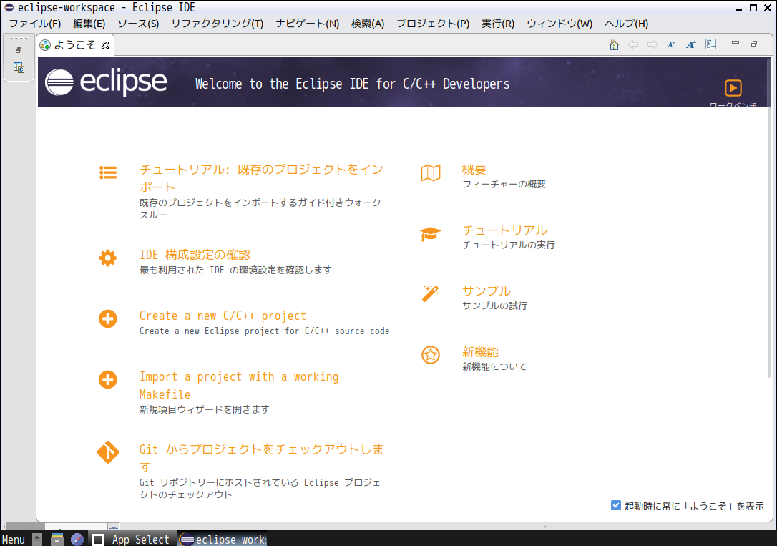Click 'Welcome to the Eclipse IDE for C/C++ Developers' heading
777x546 pixels.
click(x=352, y=84)
